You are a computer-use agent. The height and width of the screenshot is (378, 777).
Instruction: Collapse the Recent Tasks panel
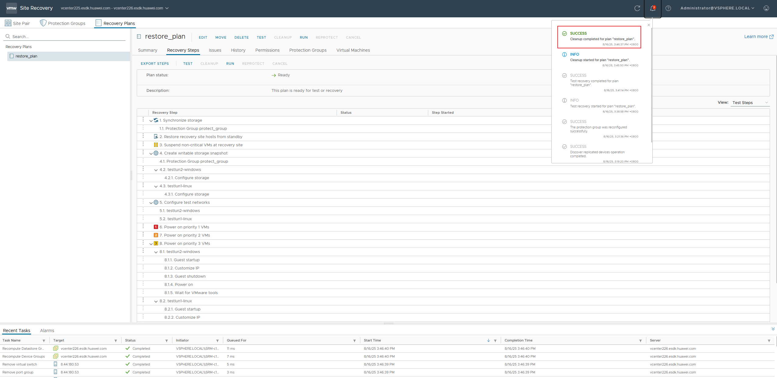click(773, 329)
